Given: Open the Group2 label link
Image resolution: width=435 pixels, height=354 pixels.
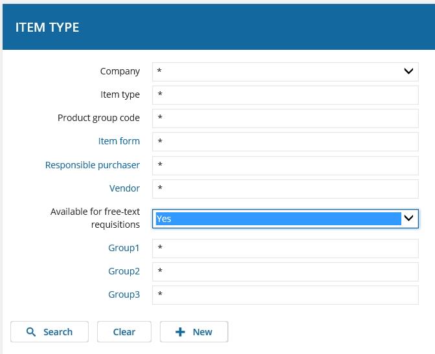Looking at the screenshot, I should pyautogui.click(x=124, y=271).
